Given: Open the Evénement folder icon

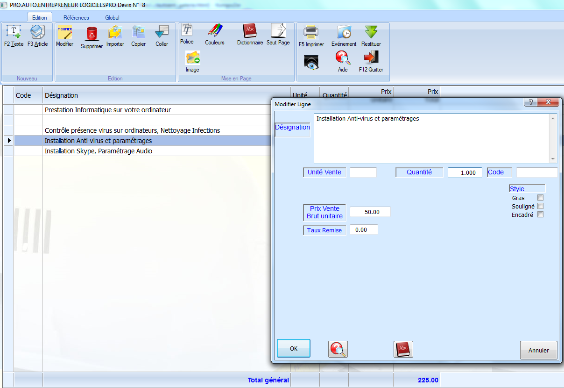Looking at the screenshot, I should [x=344, y=33].
